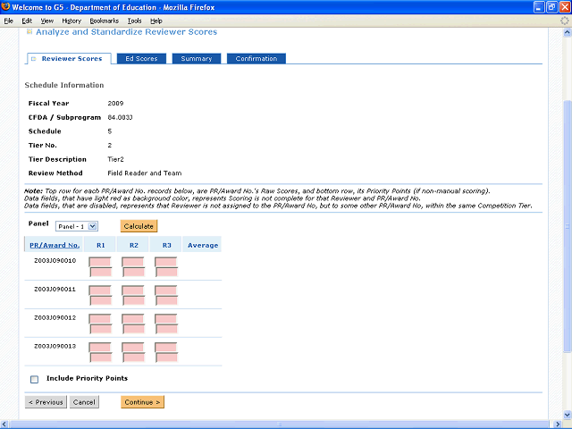
Task: Click award number Z003J090011
Action: pyautogui.click(x=55, y=289)
